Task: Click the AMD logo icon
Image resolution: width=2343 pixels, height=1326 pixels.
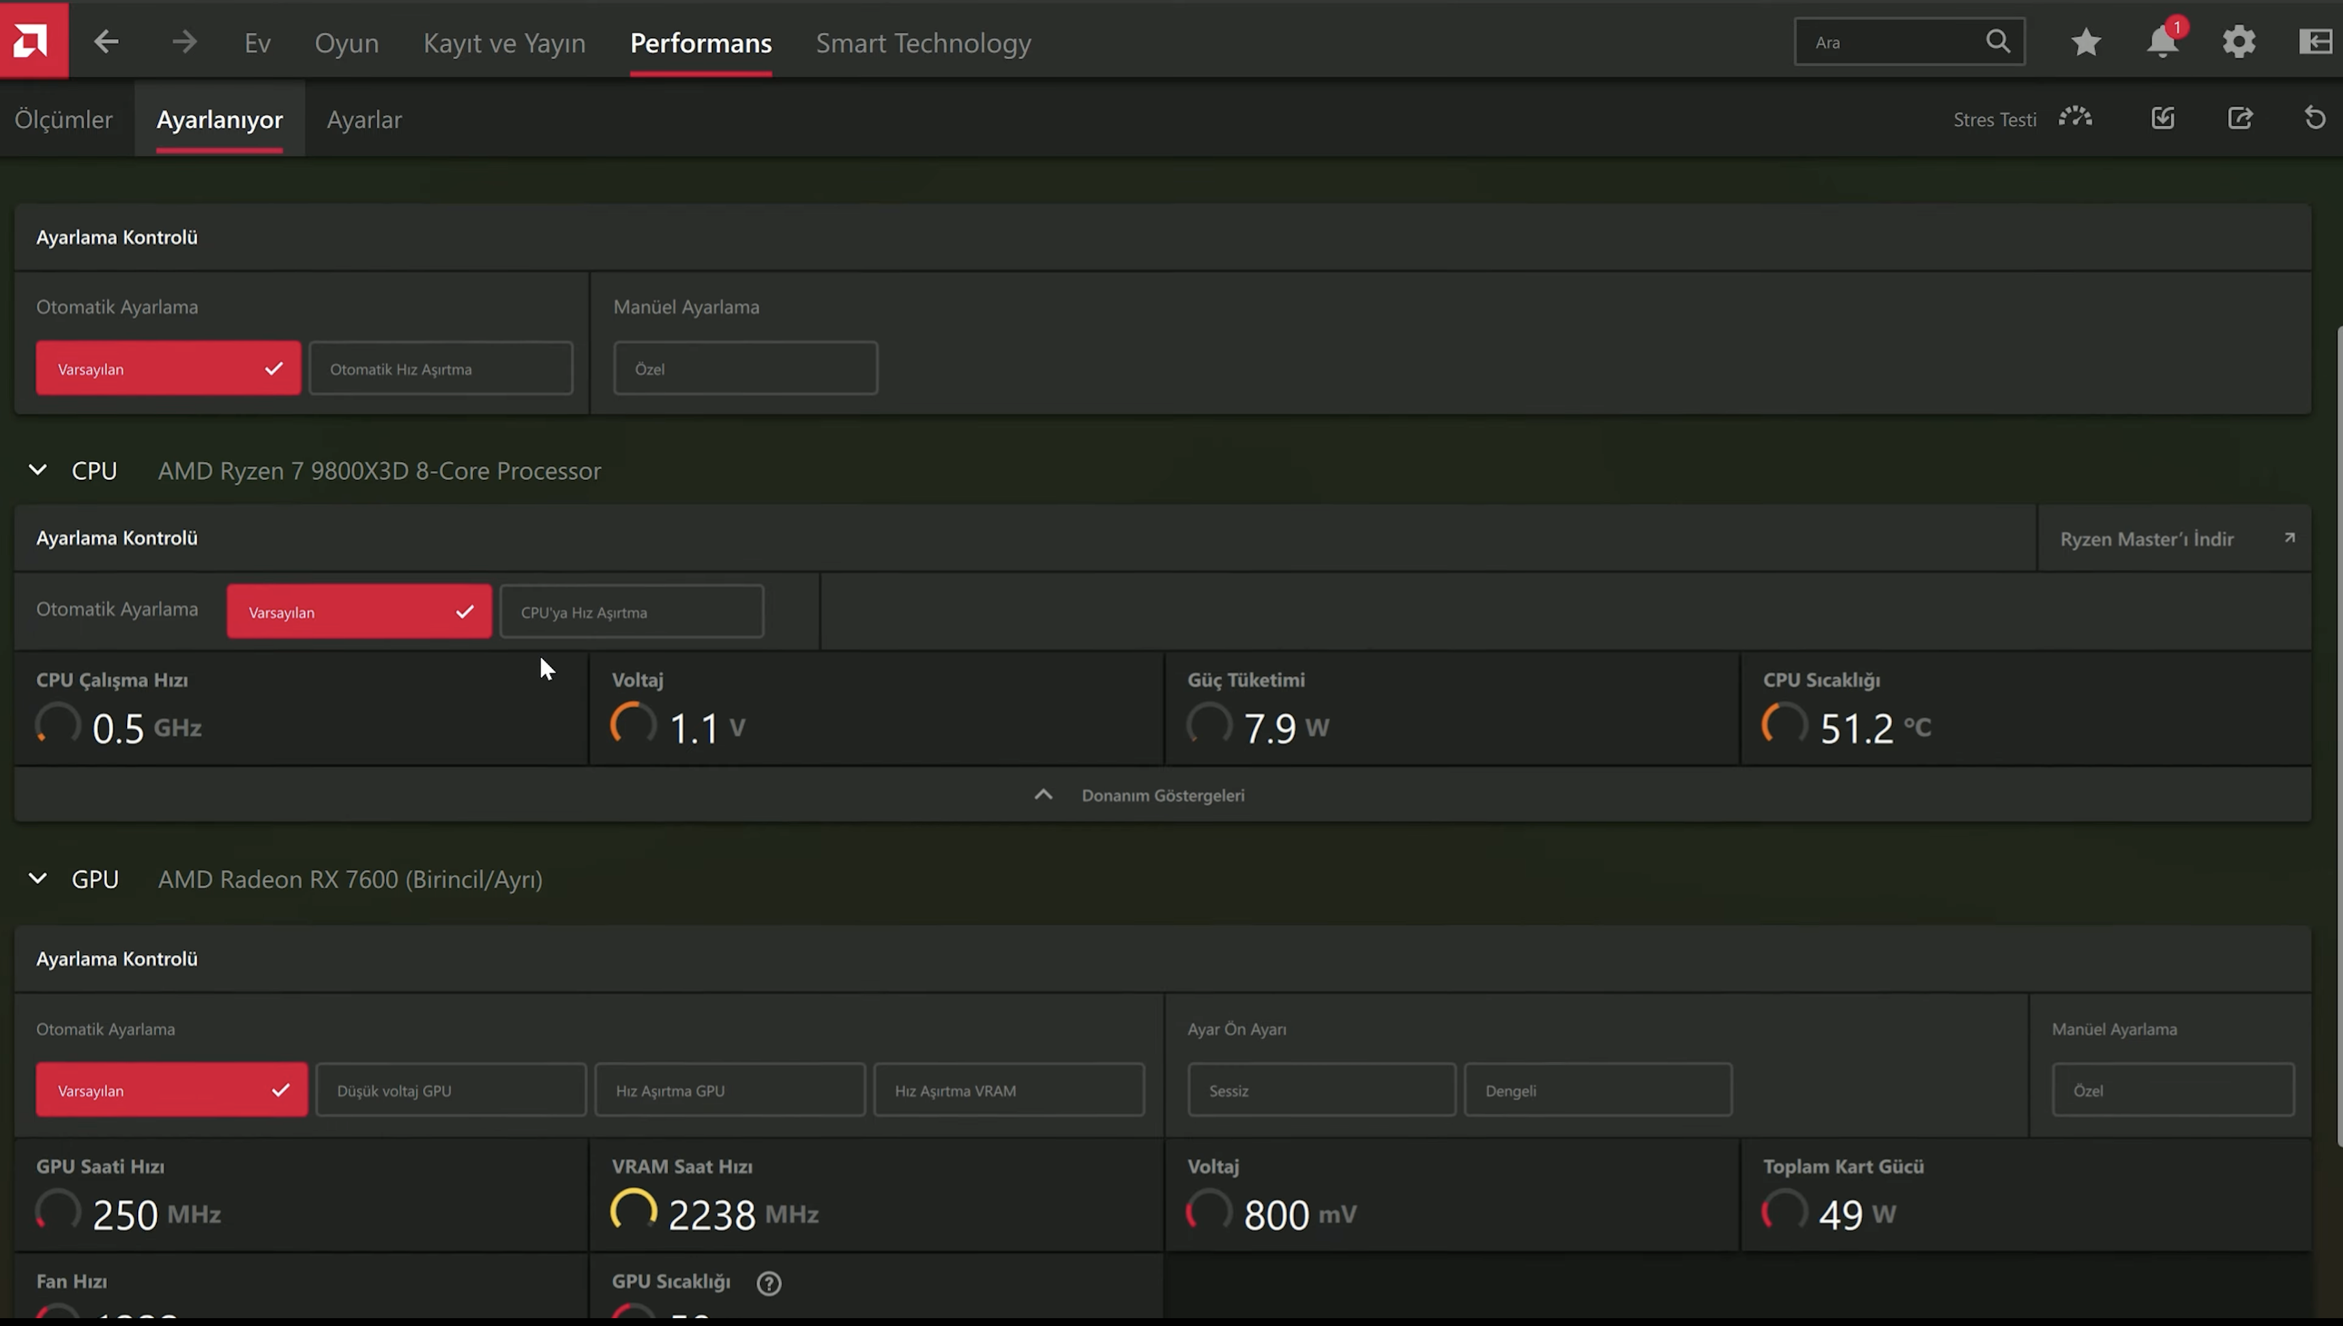Action: [34, 40]
